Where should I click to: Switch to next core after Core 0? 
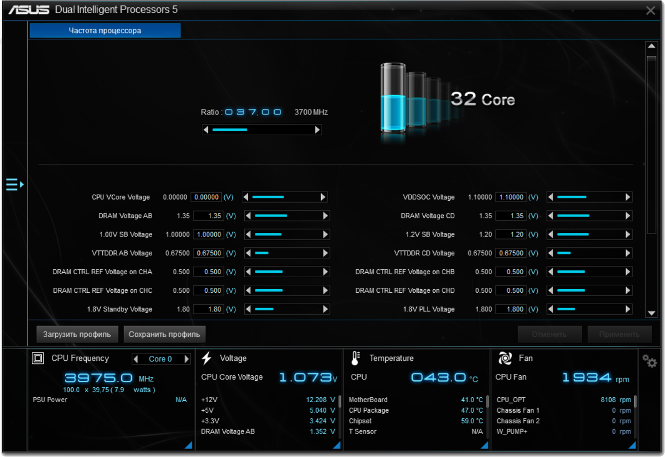[x=186, y=359]
